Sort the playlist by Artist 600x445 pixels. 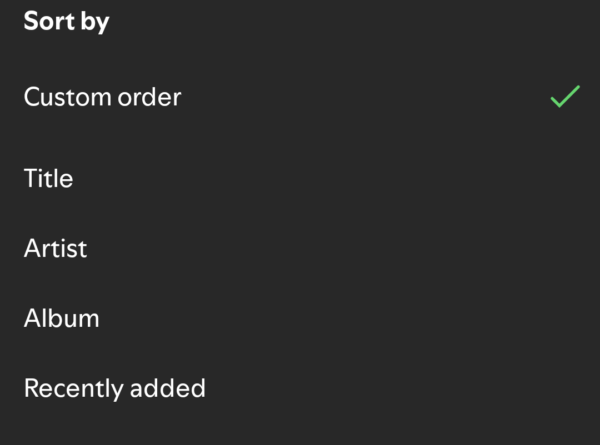point(56,249)
